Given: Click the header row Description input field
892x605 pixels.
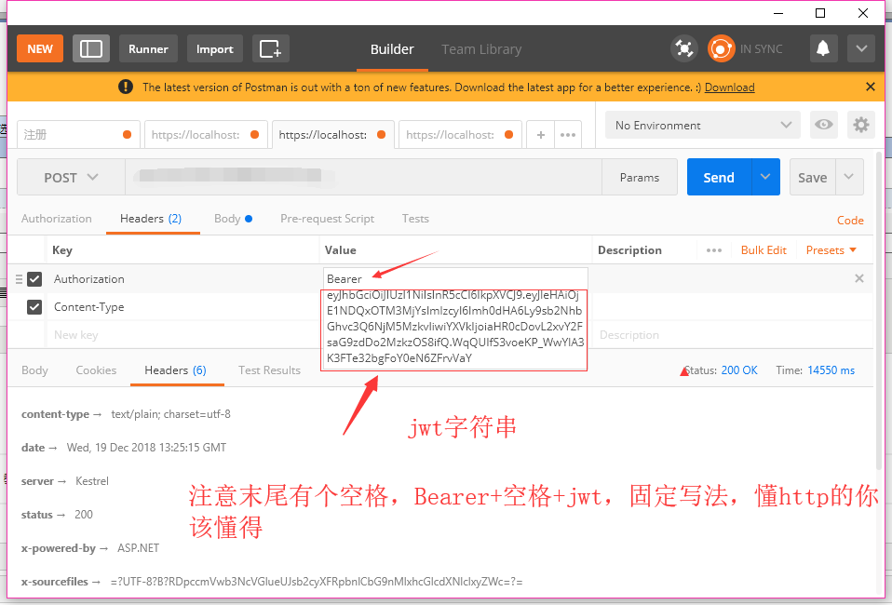Looking at the screenshot, I should [x=732, y=335].
